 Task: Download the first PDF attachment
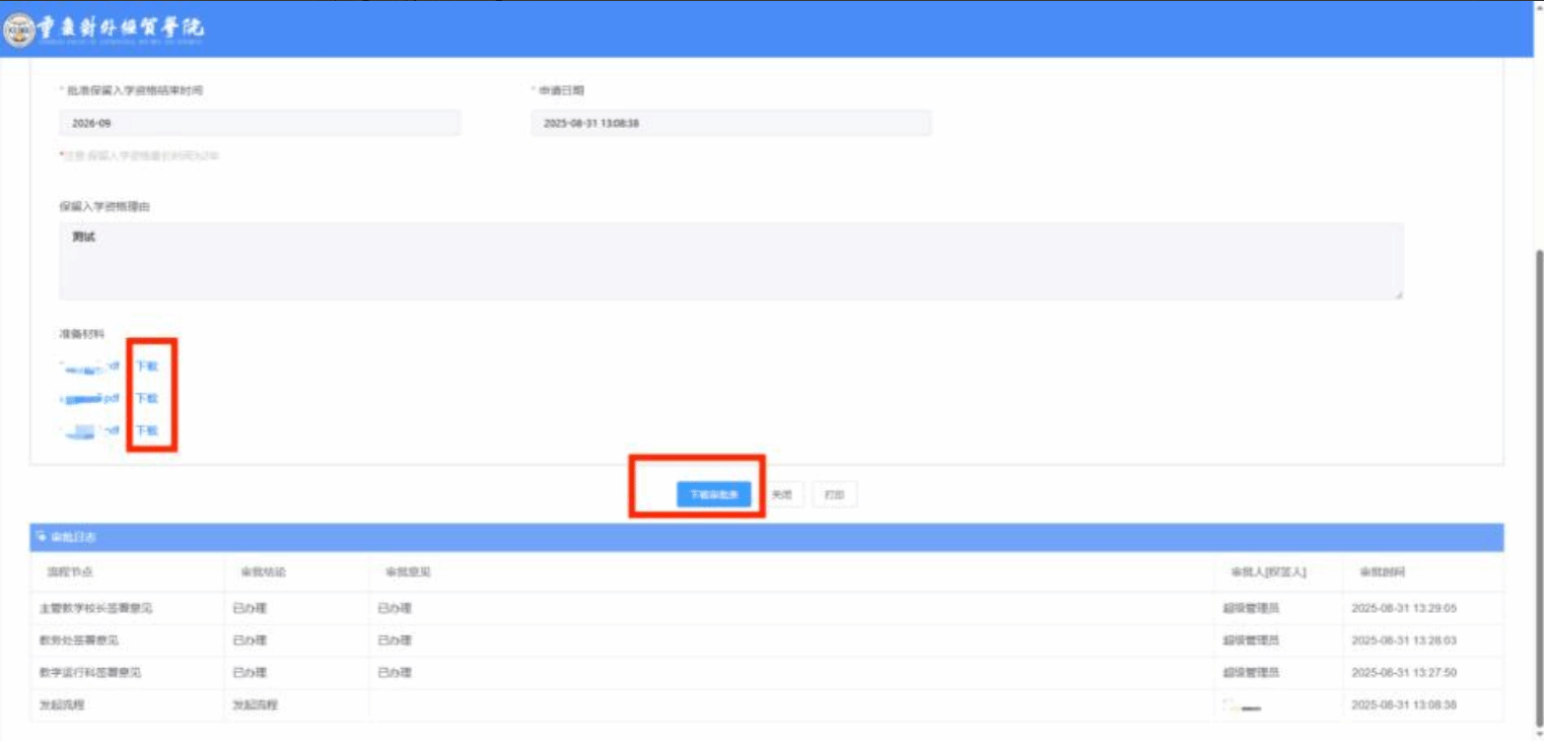tap(146, 366)
